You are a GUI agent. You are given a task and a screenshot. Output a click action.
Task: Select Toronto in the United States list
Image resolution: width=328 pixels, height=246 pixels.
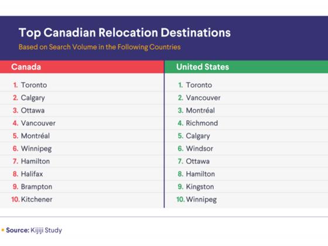coord(199,85)
